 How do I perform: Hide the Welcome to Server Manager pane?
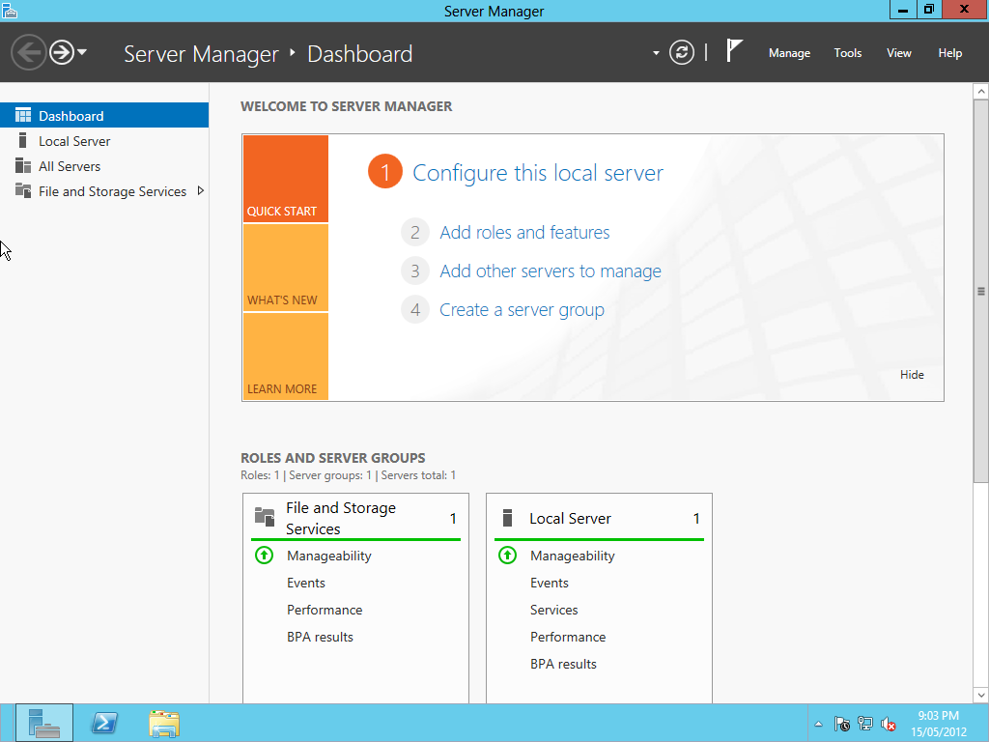pos(911,375)
